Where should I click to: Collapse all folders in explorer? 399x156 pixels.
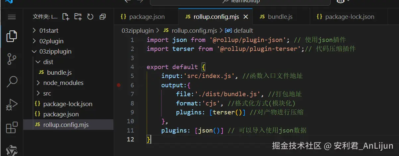point(102,17)
